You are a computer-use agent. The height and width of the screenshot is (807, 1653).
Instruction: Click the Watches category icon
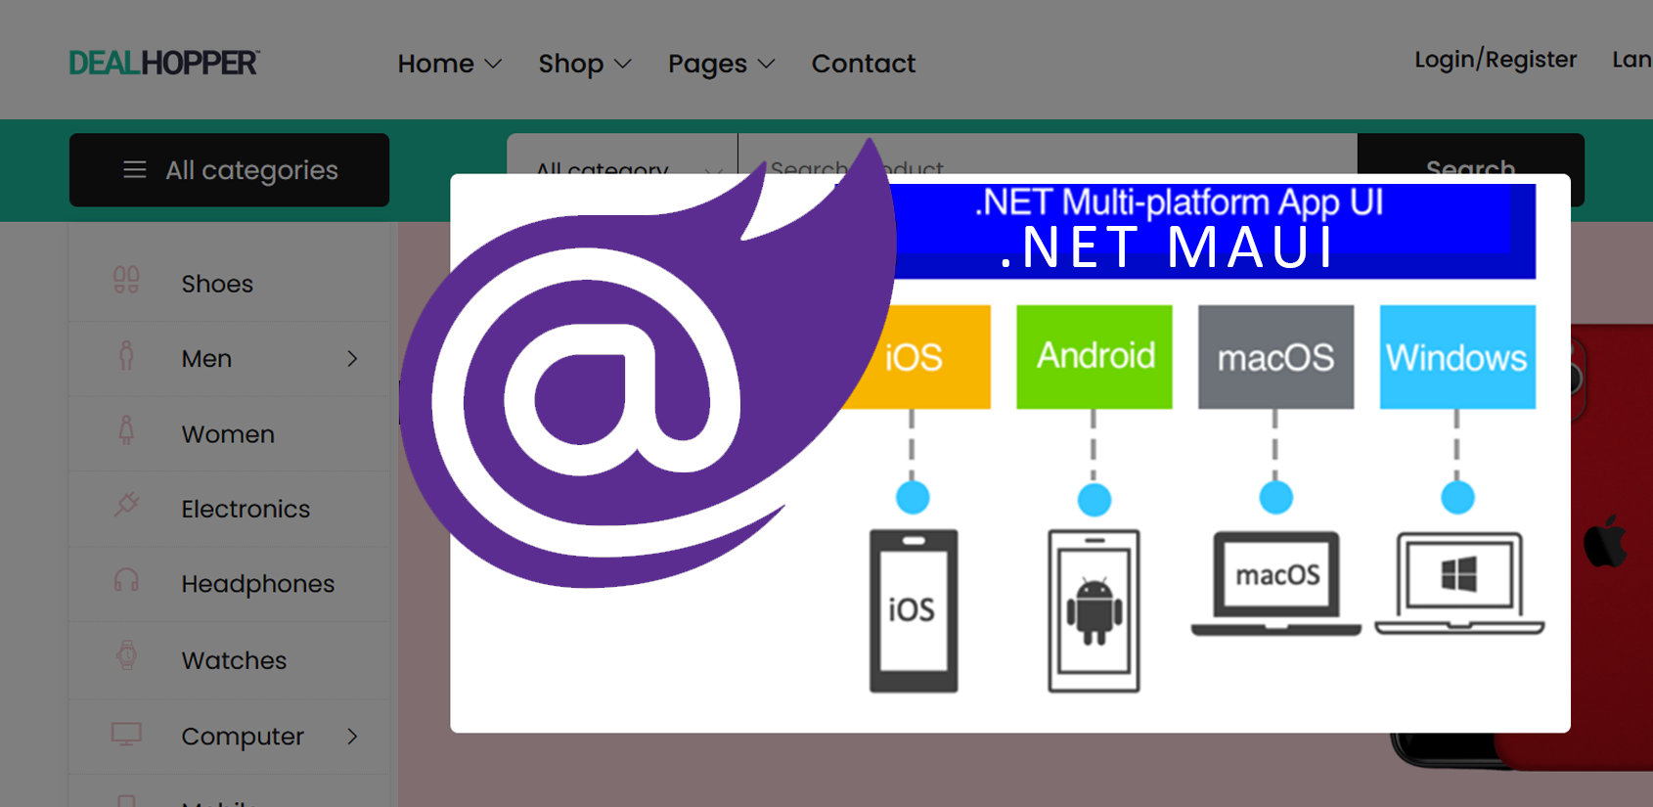click(126, 656)
